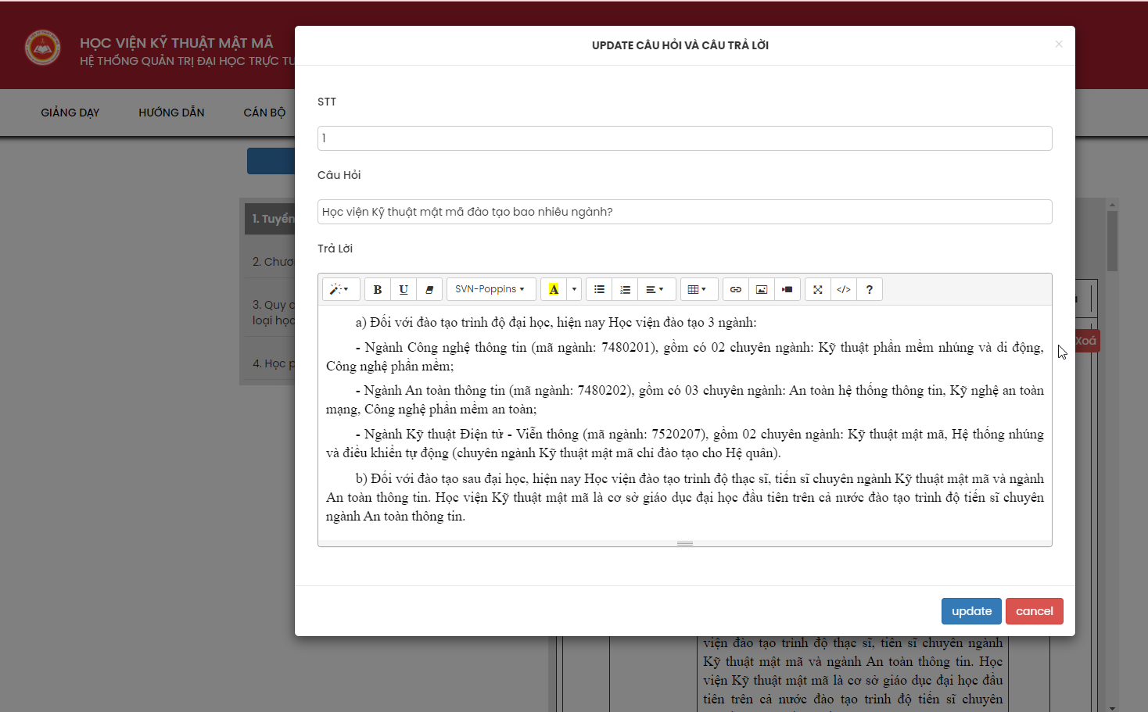Click the Câu Hỏi question input field

point(685,212)
